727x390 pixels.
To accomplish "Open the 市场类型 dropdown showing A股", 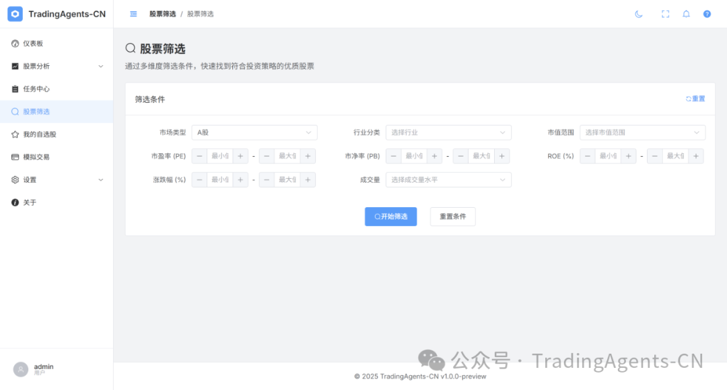I will [254, 132].
